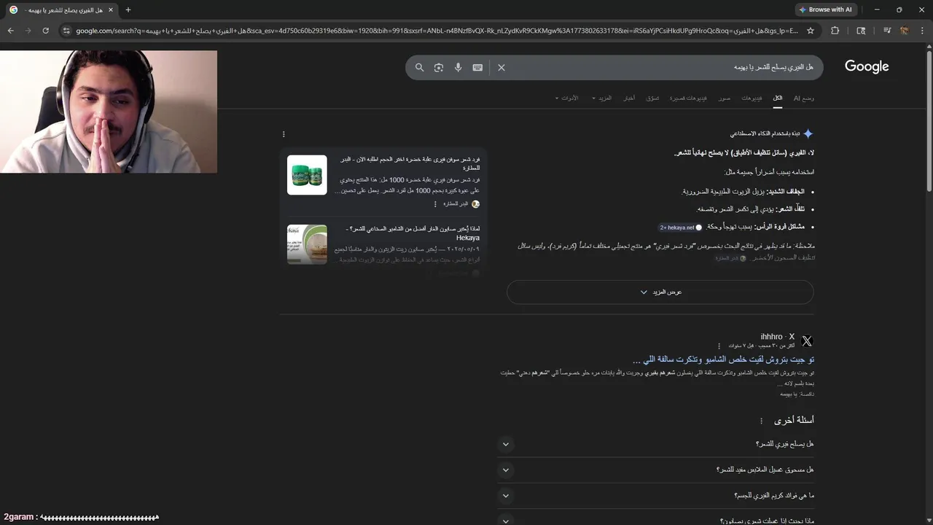Viewport: 933px width, 525px height.
Task: Switch to the News (أخبار) tab
Action: [x=629, y=98]
